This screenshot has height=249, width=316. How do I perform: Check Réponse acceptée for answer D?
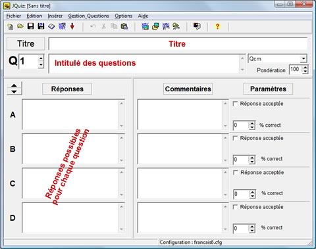[235, 207]
